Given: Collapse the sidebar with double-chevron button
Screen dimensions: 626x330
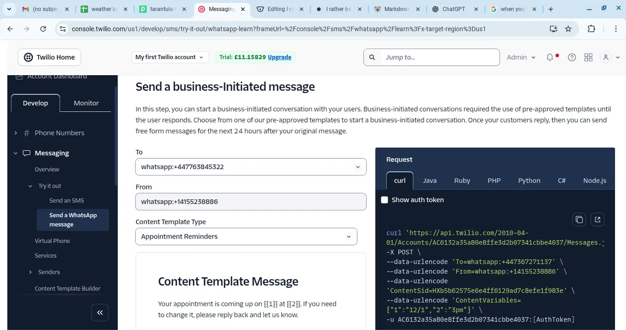Looking at the screenshot, I should [100, 312].
